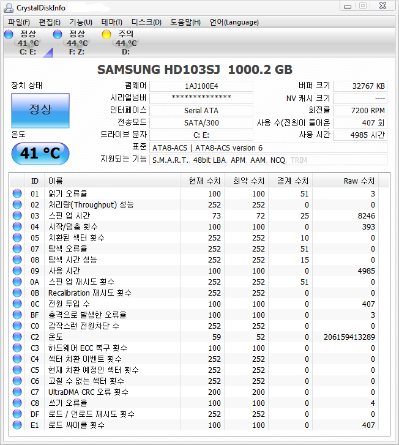The image size is (399, 445).
Task: Click status orb of C4 섹터 치환 이벤트 횟수
Action: (17, 359)
